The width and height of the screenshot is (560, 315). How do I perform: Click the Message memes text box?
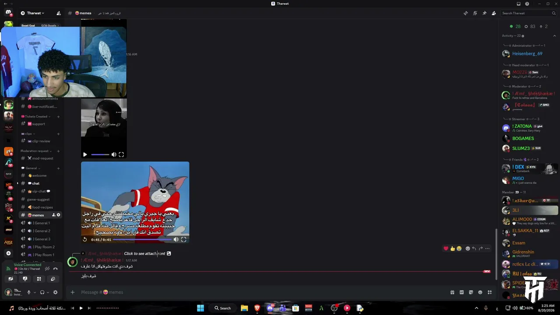262,292
